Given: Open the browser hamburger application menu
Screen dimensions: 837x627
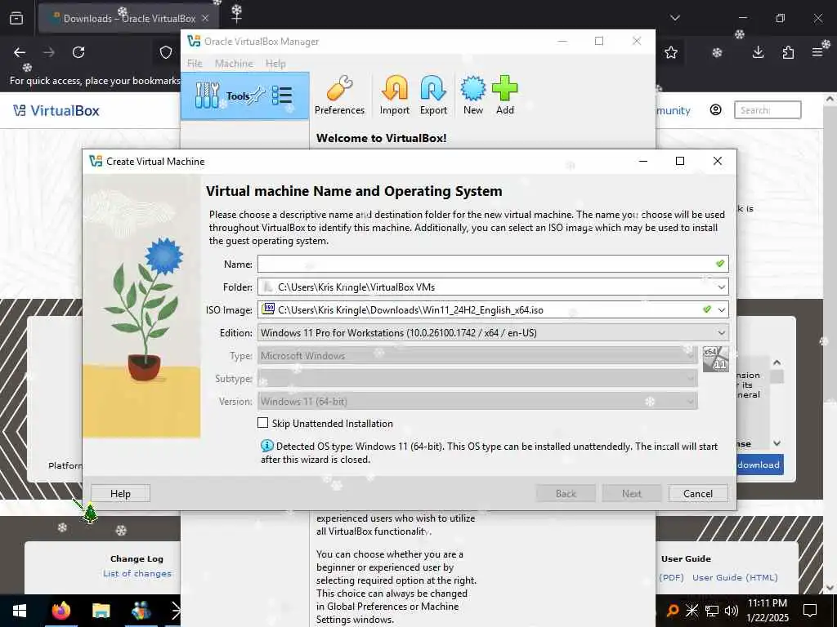Looking at the screenshot, I should point(817,52).
